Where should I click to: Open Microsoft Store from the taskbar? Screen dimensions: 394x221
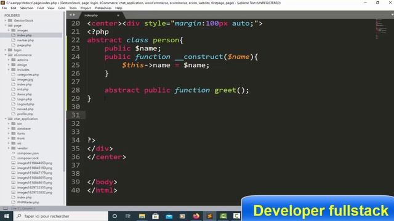click(156, 216)
